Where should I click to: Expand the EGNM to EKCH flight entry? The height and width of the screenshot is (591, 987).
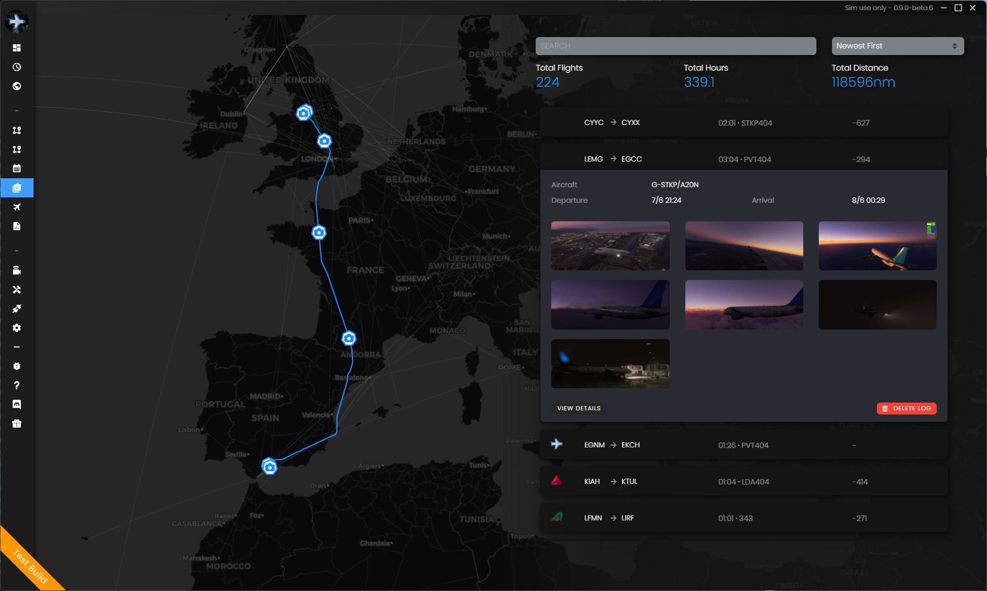(x=743, y=445)
